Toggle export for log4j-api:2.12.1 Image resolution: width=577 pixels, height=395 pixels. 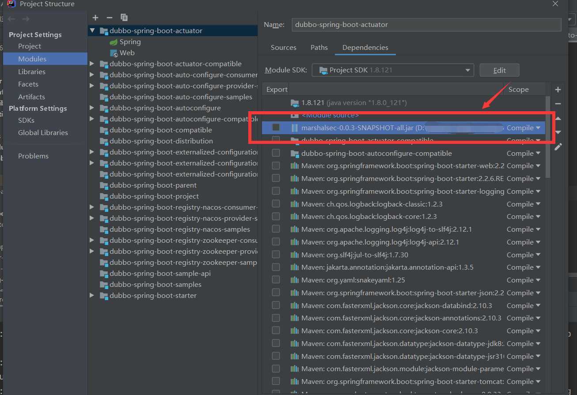276,241
